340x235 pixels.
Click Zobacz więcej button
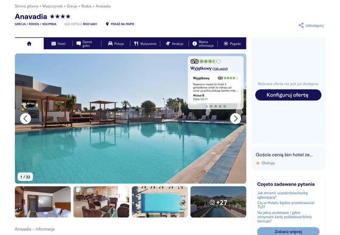click(x=288, y=231)
